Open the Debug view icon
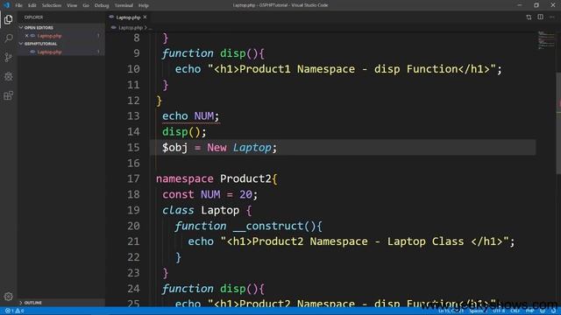Screen dimensions: 561x315 (8, 76)
